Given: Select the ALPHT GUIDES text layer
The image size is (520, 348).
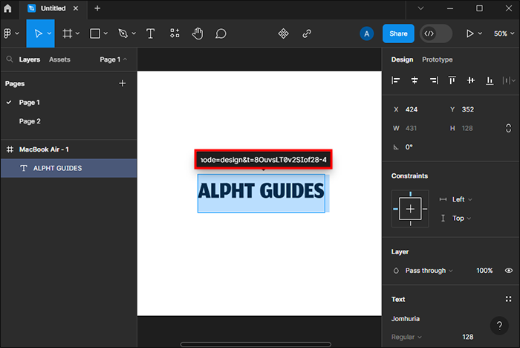Looking at the screenshot, I should [57, 168].
